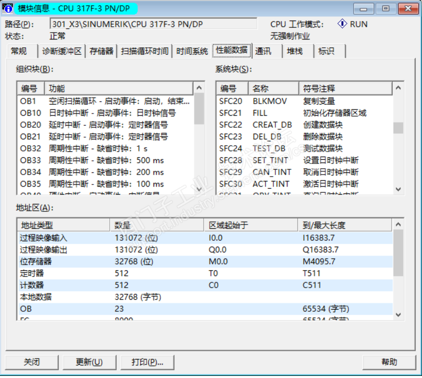Click 功能 column header in organization blocks
The height and width of the screenshot is (378, 422).
coord(119,88)
